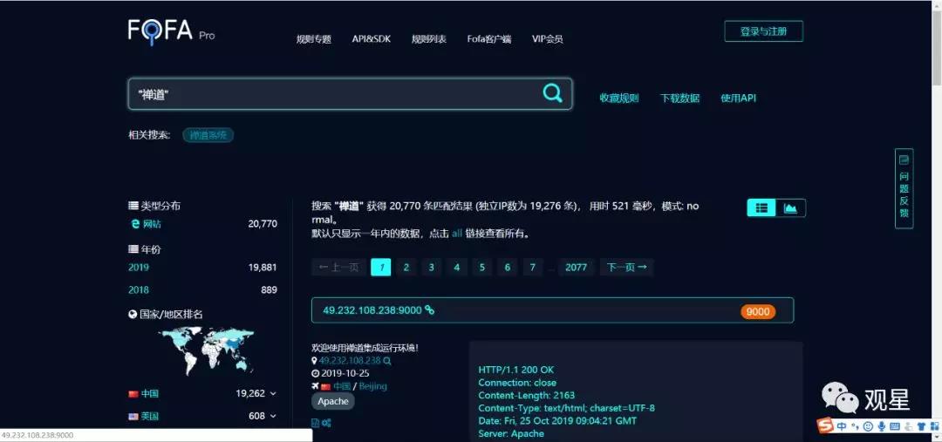Open link icon beside 49.232.108.238:9000
The height and width of the screenshot is (442, 942).
coord(429,309)
